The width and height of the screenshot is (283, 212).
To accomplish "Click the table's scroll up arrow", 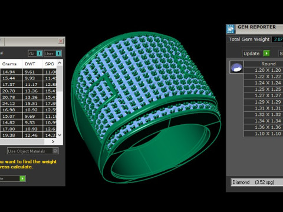I will tap(60, 63).
